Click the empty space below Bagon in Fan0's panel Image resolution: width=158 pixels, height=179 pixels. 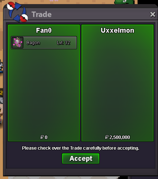pyautogui.click(x=44, y=92)
